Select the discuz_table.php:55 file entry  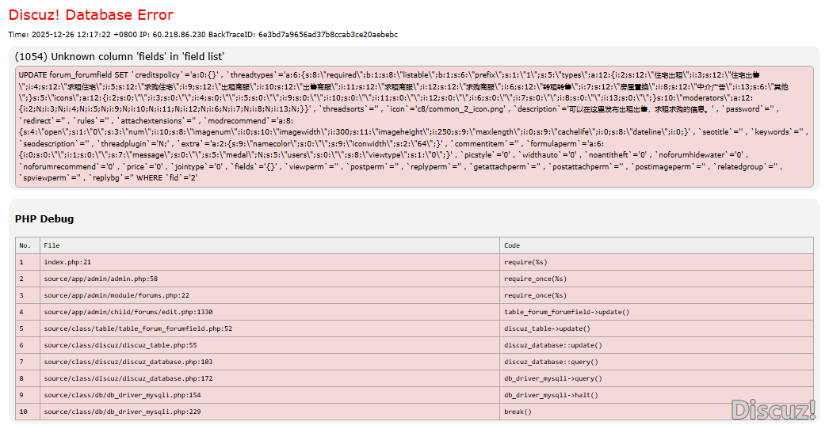click(120, 345)
